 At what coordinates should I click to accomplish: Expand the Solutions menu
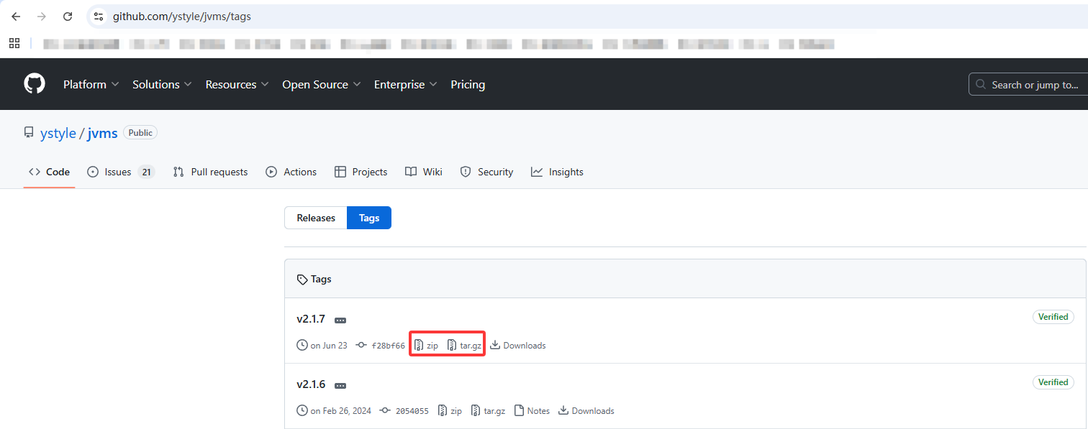(x=162, y=84)
